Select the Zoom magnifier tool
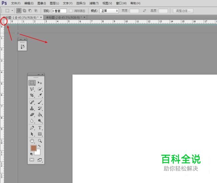The height and width of the screenshot is (183, 217). [x=40, y=141]
